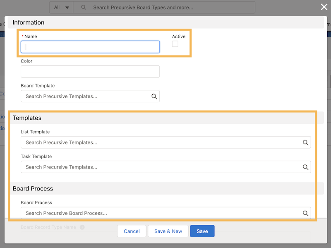The width and height of the screenshot is (331, 248).
Task: Open the Task Template lookup field
Action: (161, 167)
